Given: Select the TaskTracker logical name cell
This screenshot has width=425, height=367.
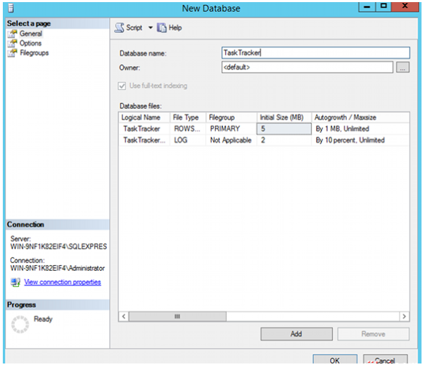Looking at the screenshot, I should (x=144, y=129).
